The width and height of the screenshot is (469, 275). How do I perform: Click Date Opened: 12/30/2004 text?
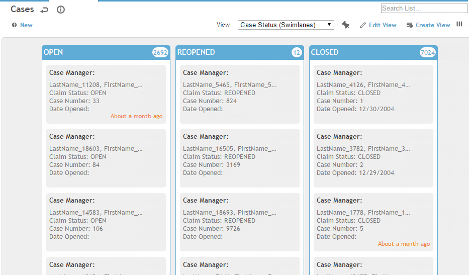pos(355,109)
